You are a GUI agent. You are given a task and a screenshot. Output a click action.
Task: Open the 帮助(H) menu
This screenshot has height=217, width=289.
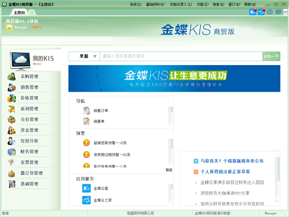tap(250, 4)
